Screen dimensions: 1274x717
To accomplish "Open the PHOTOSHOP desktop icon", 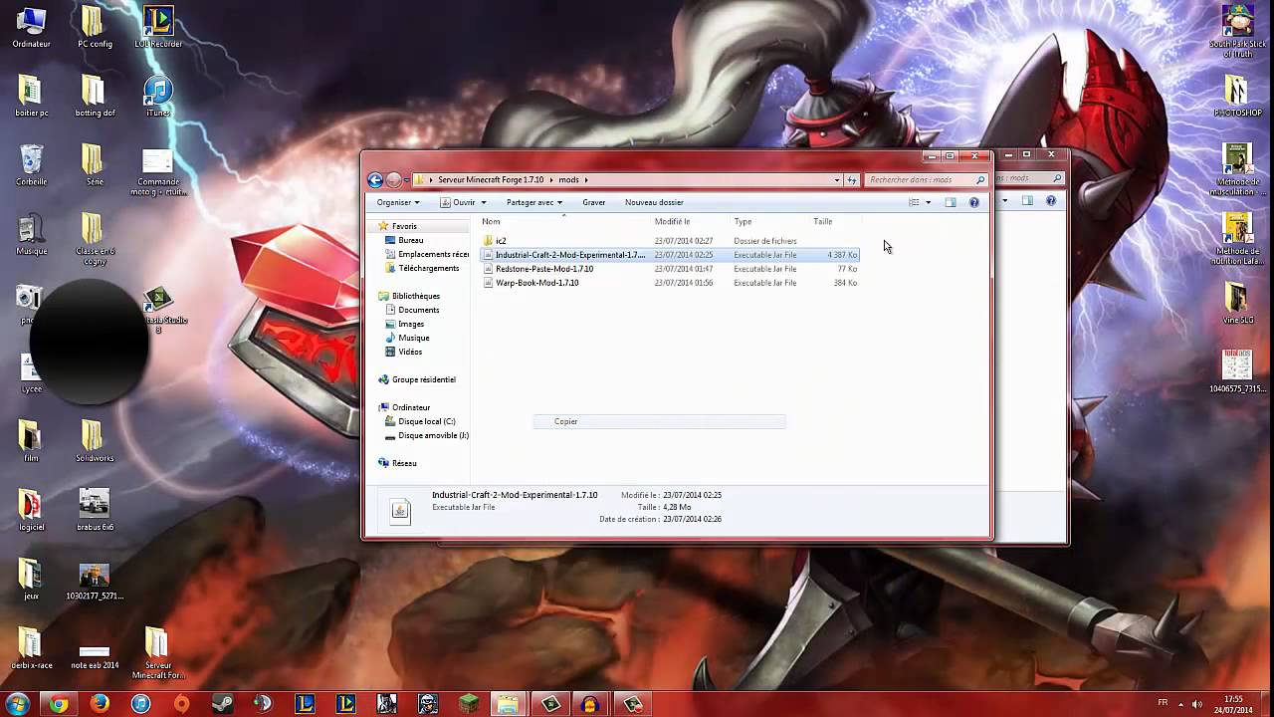I will [1236, 96].
